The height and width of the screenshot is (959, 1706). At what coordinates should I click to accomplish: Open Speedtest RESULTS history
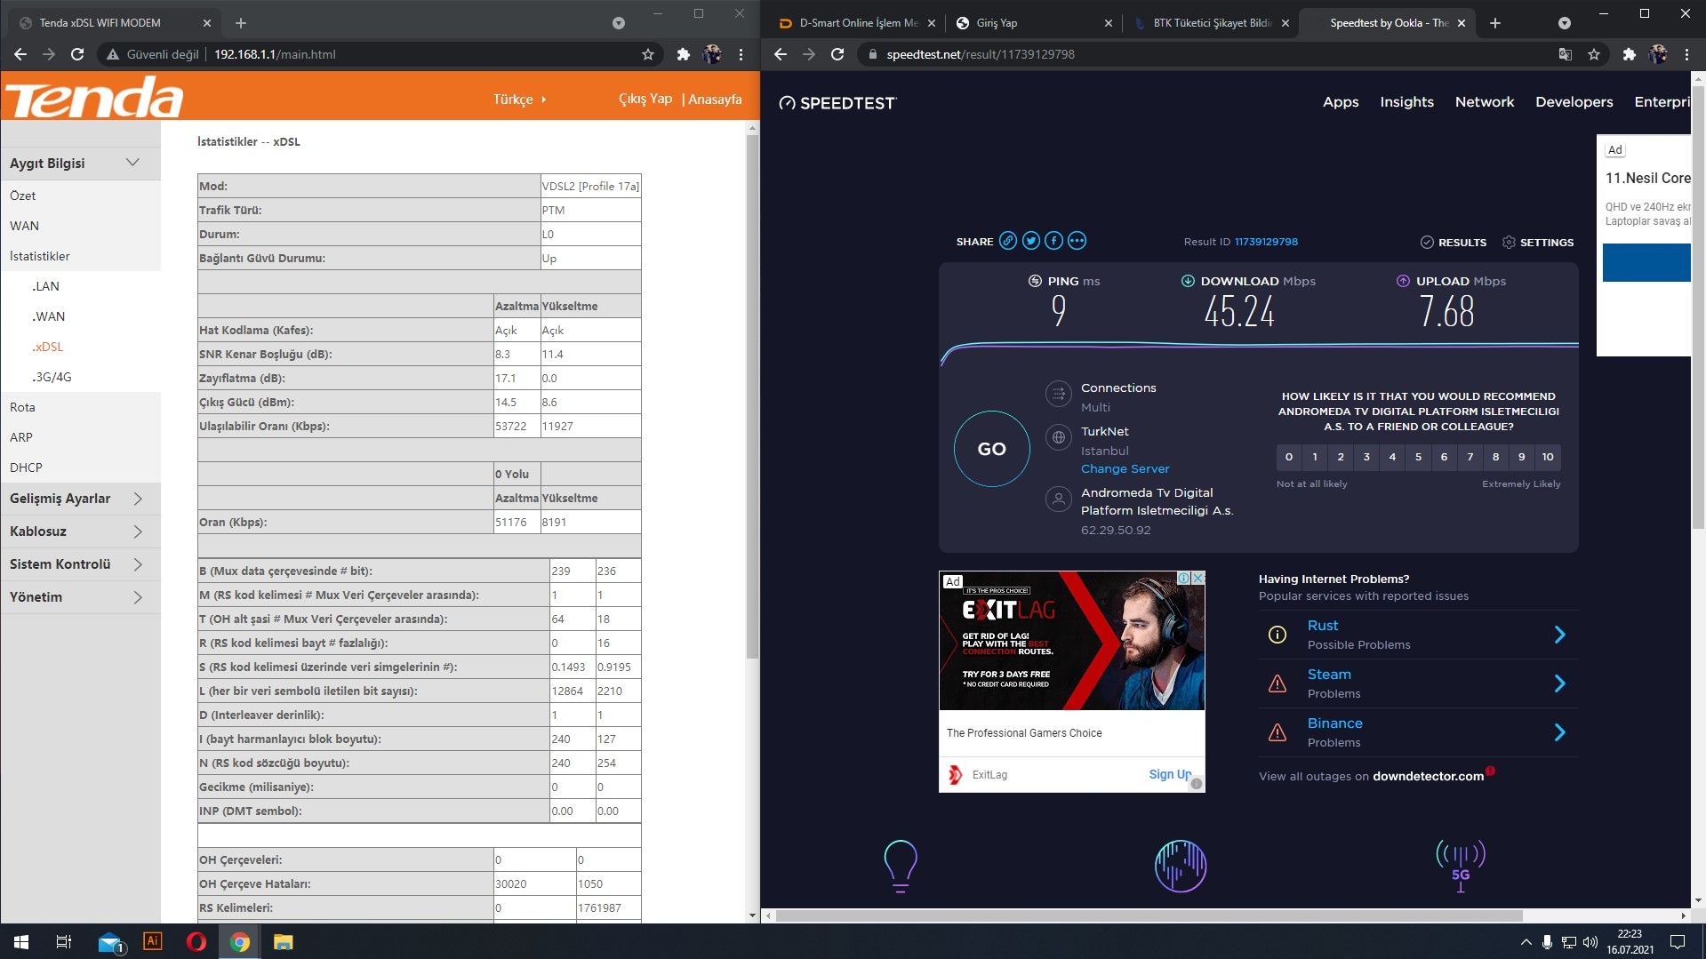(1453, 242)
